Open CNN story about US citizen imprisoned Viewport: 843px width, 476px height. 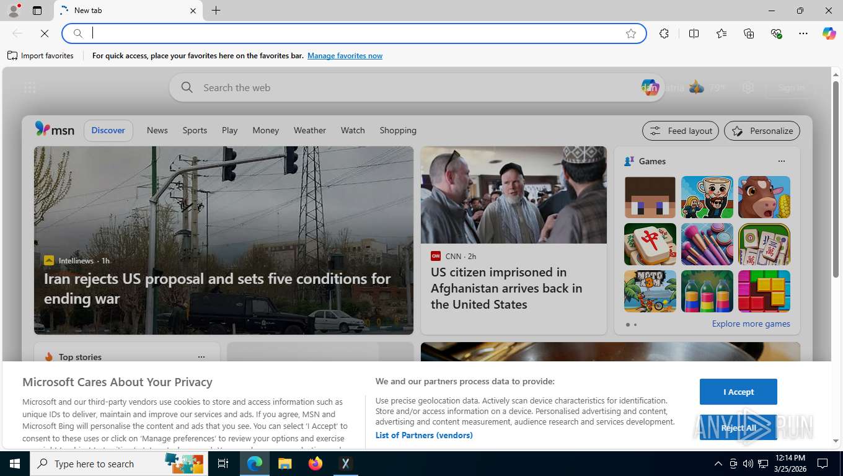click(x=506, y=288)
